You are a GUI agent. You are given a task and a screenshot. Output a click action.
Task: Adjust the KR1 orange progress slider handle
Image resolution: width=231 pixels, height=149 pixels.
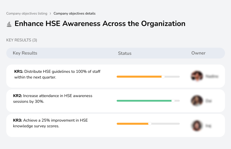[x=163, y=77]
